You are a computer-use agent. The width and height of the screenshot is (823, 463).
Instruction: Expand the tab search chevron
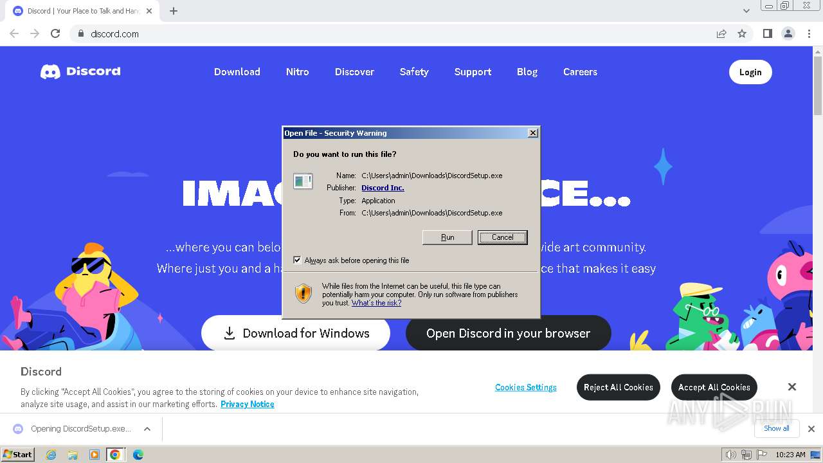pos(746,11)
